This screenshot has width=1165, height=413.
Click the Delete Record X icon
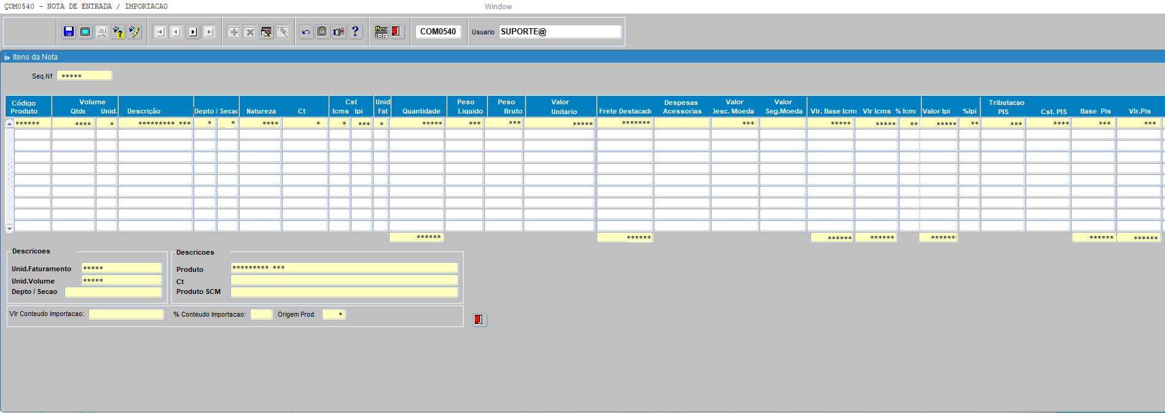click(x=249, y=32)
